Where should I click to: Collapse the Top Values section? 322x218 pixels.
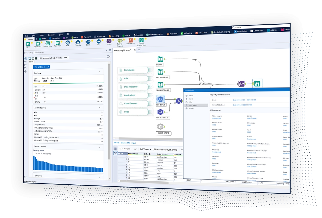pos(100,178)
